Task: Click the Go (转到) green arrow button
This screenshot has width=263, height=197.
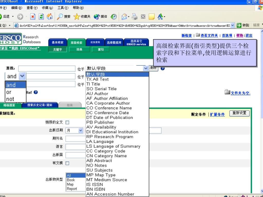Action: tap(243, 25)
